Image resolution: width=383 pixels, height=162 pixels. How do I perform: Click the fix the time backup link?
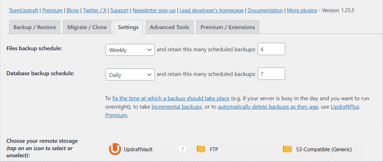tap(171, 99)
